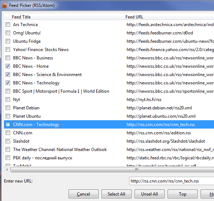This screenshot has height=201, width=214.
Task: Select the Planet Ubuntu feed row
Action: coord(109,116)
